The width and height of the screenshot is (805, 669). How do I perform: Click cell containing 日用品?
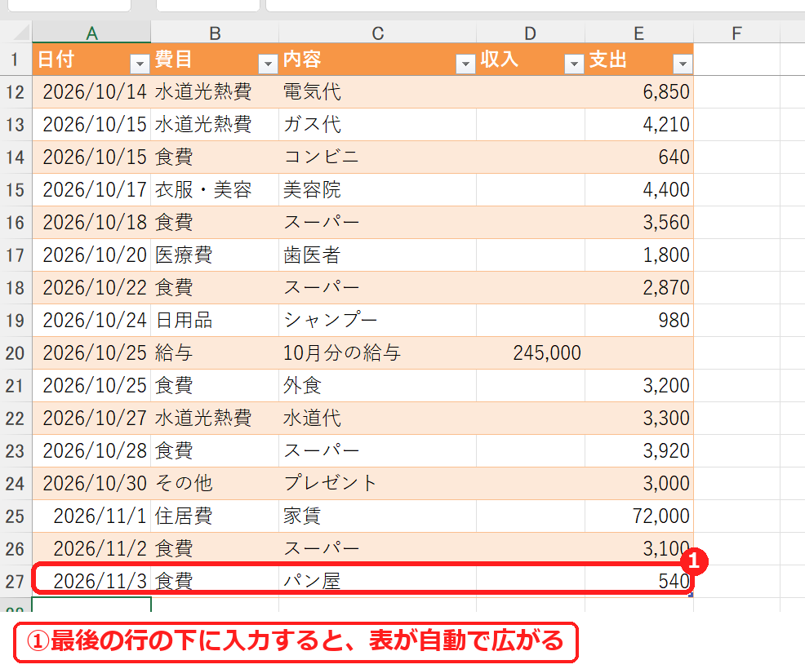click(x=215, y=320)
